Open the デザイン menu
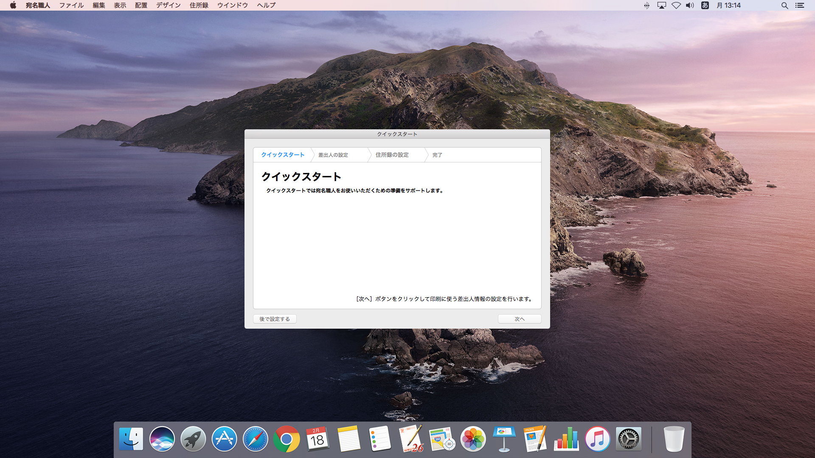 169,5
